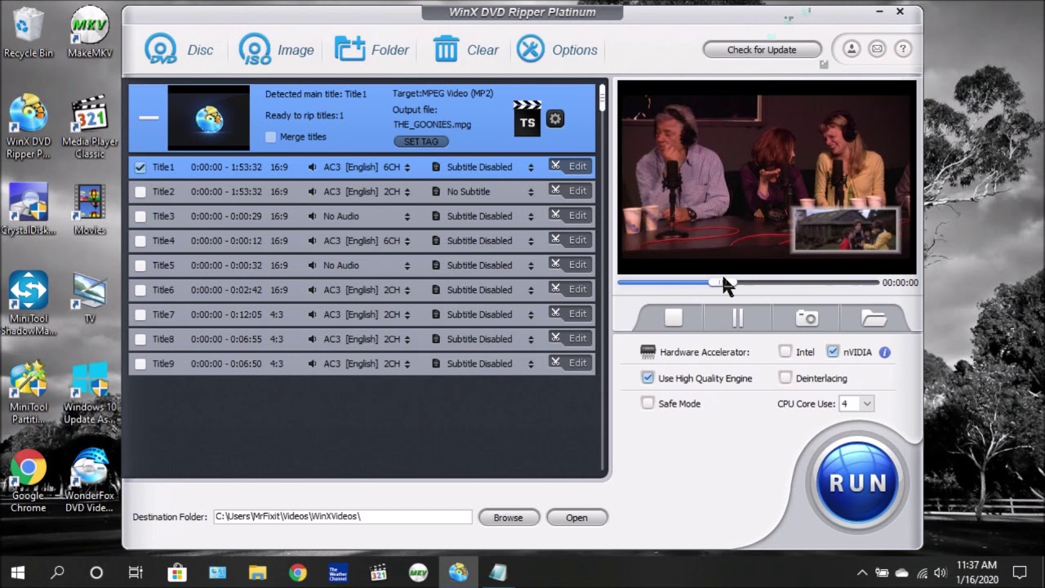Open Google Chrome desktop shortcut
The width and height of the screenshot is (1045, 588).
[x=29, y=481]
